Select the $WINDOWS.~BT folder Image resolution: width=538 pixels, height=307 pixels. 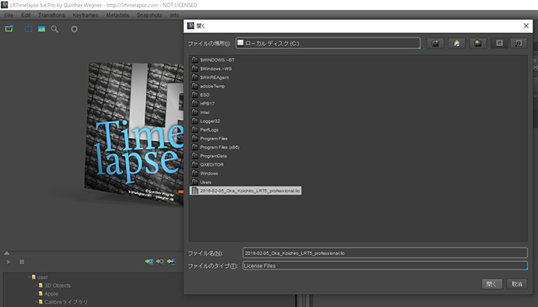tap(214, 60)
